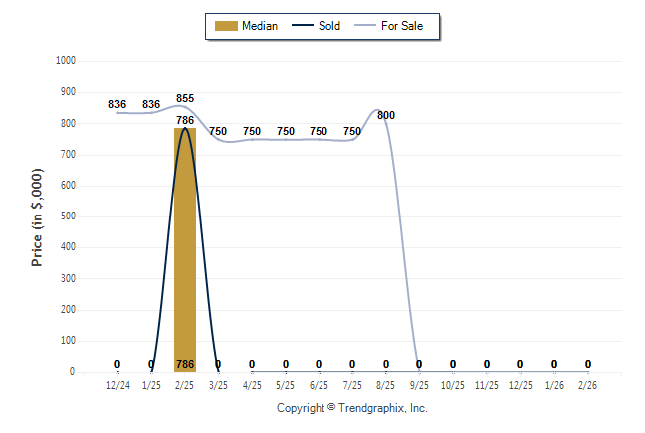Select the 836 data point at 12/24
Image resolution: width=645 pixels, height=433 pixels.
click(117, 104)
